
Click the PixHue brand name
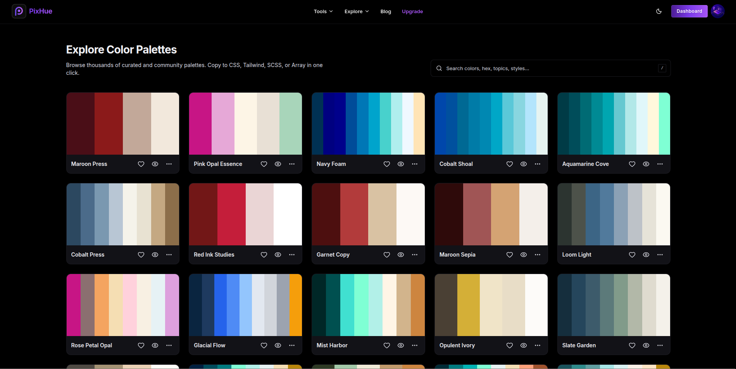pos(41,11)
